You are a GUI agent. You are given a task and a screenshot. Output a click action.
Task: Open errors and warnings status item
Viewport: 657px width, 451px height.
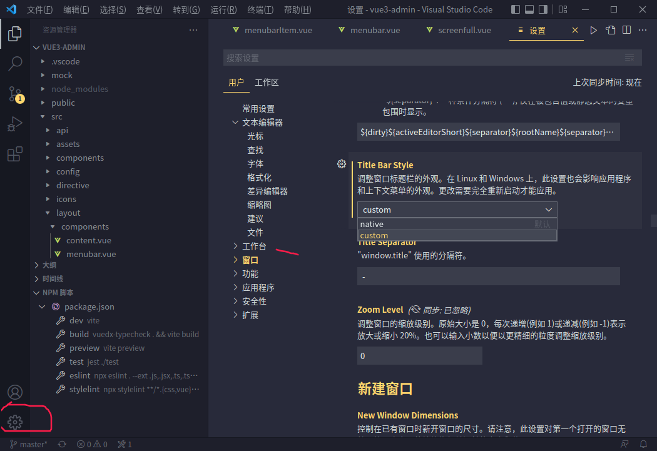click(x=92, y=444)
